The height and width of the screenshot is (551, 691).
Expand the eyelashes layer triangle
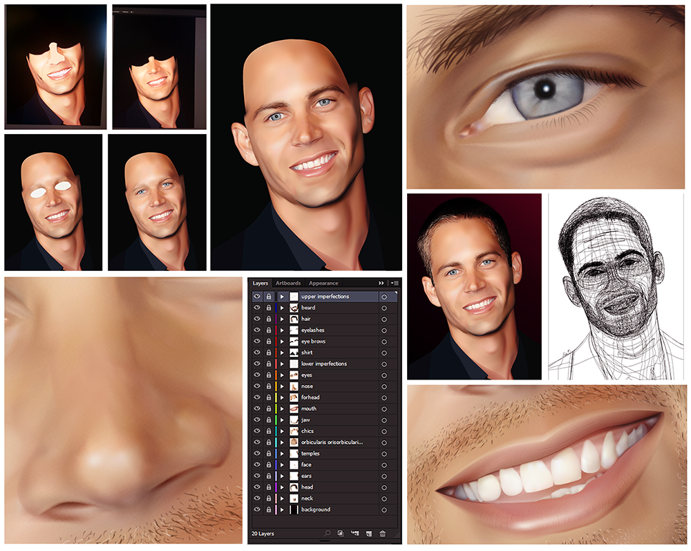pos(282,330)
